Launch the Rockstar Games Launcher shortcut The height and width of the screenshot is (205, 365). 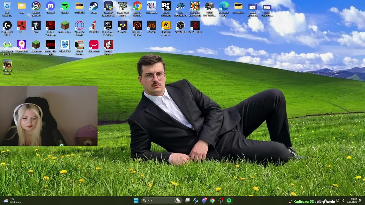tap(166, 28)
